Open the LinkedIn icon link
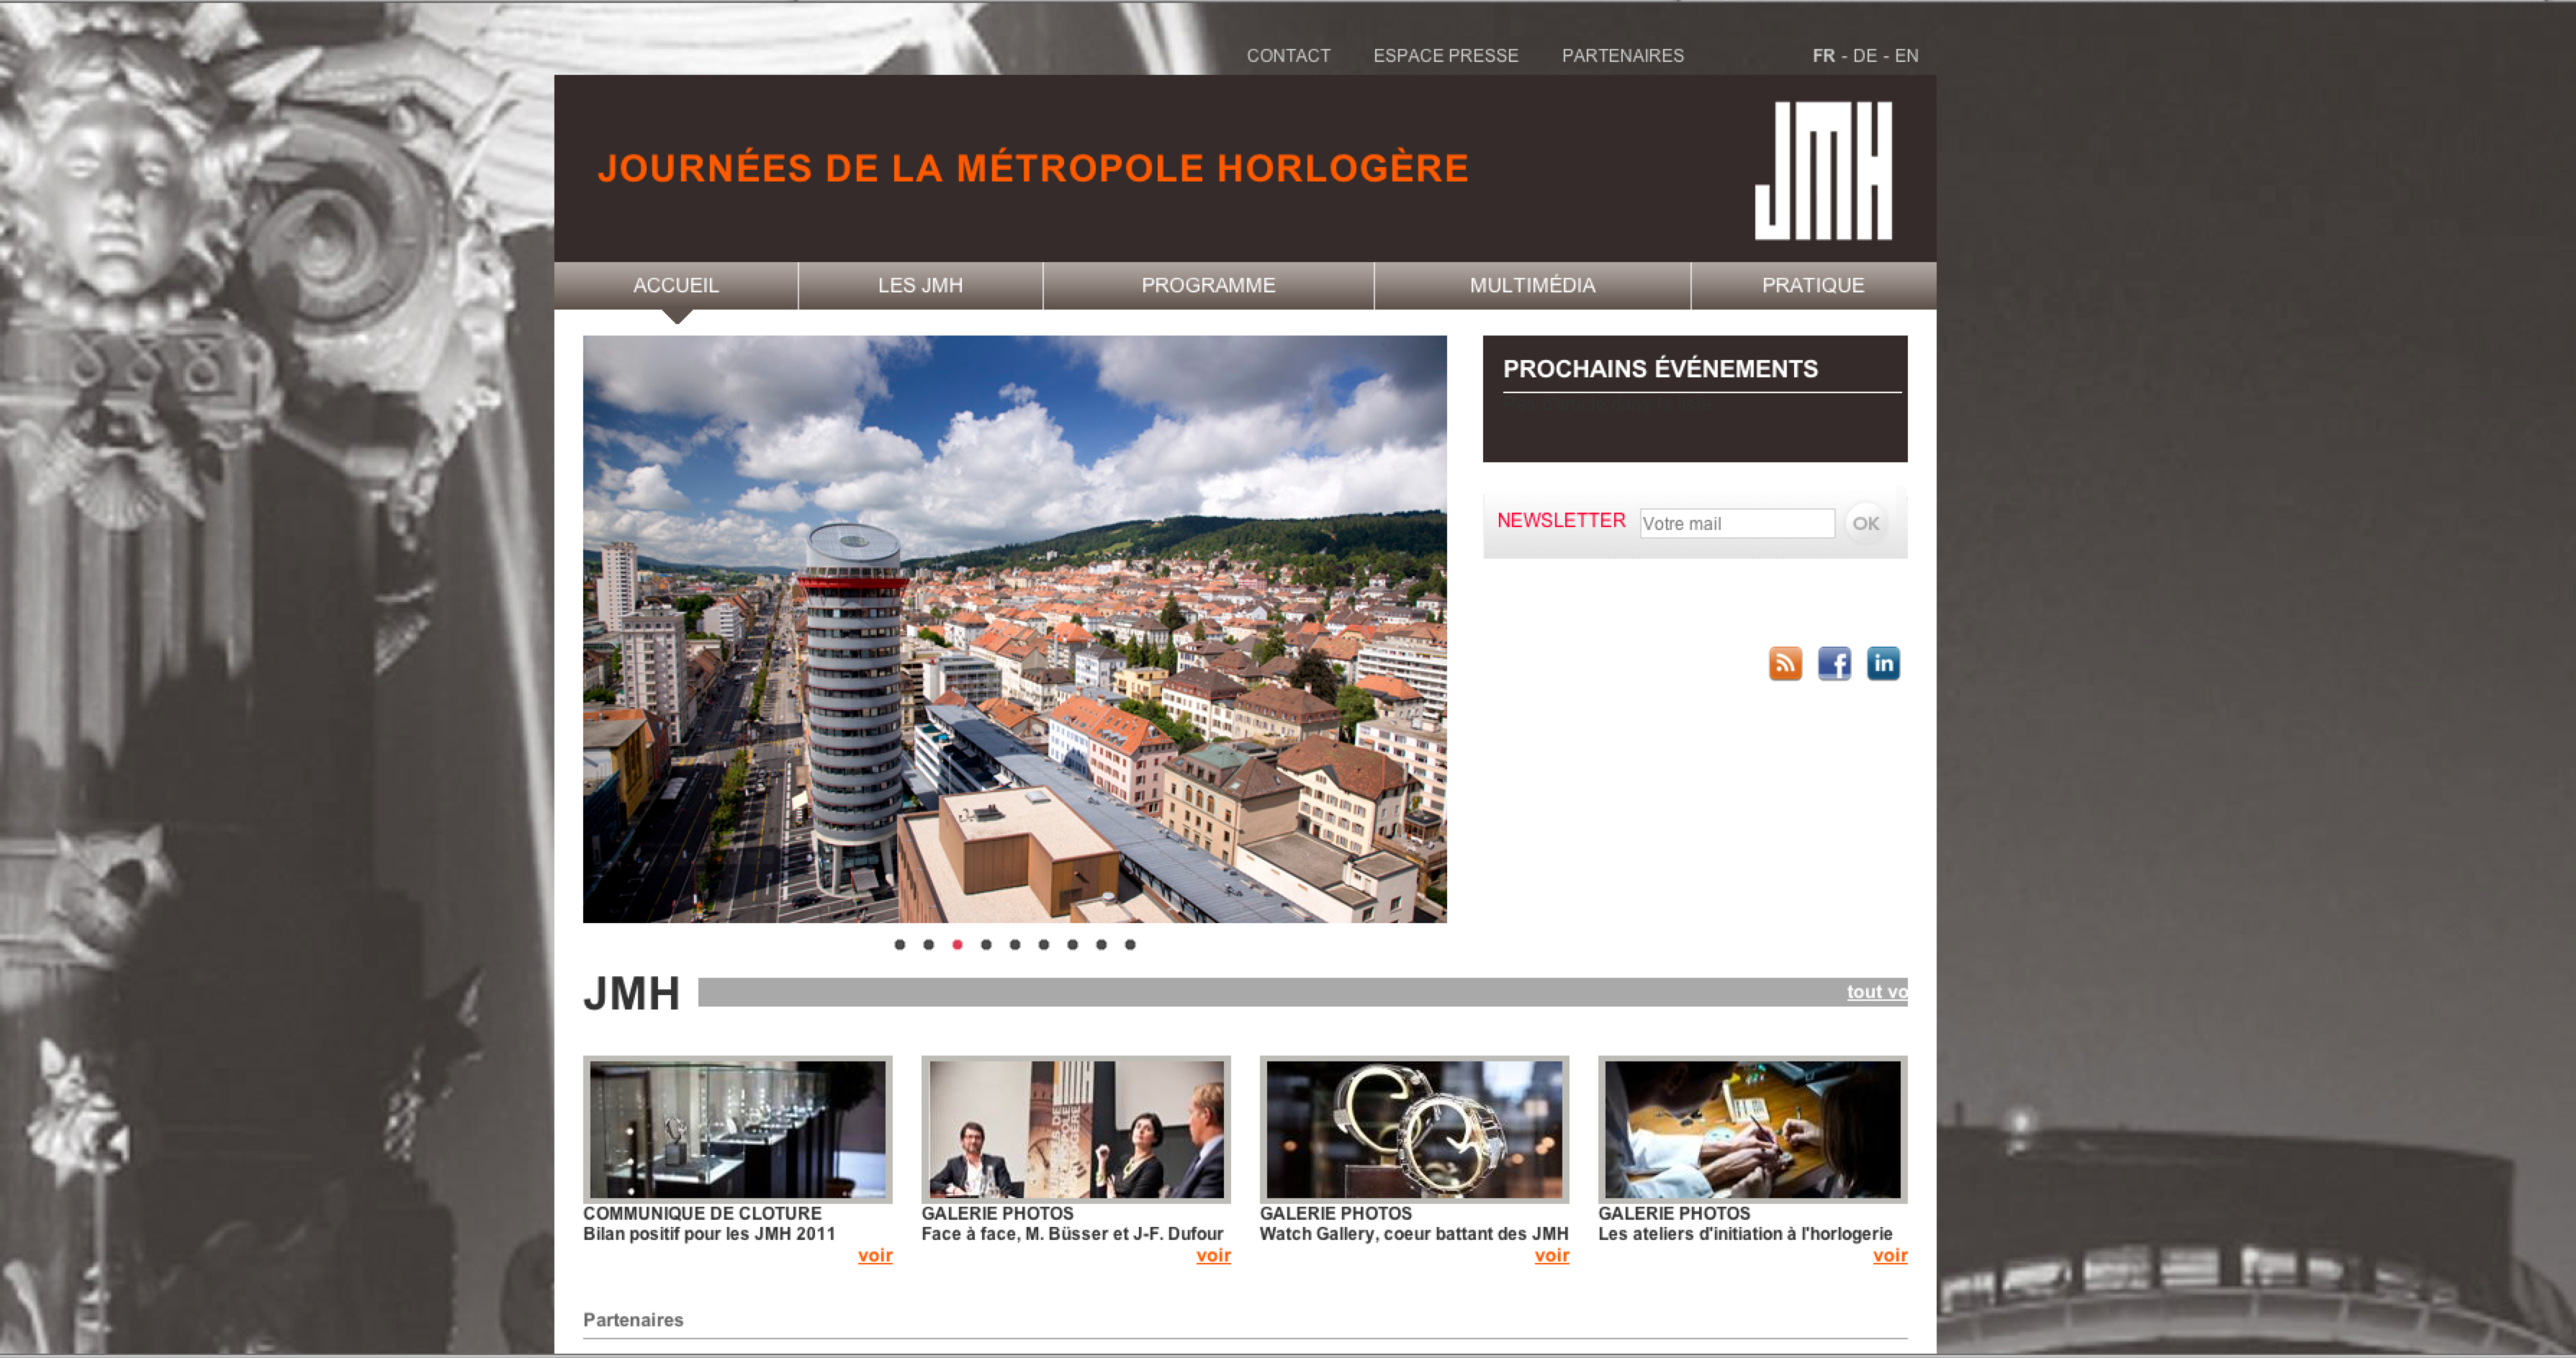The height and width of the screenshot is (1358, 2576). (1883, 663)
